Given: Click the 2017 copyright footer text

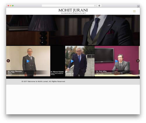Looking at the screenshot, I should click(44, 81).
